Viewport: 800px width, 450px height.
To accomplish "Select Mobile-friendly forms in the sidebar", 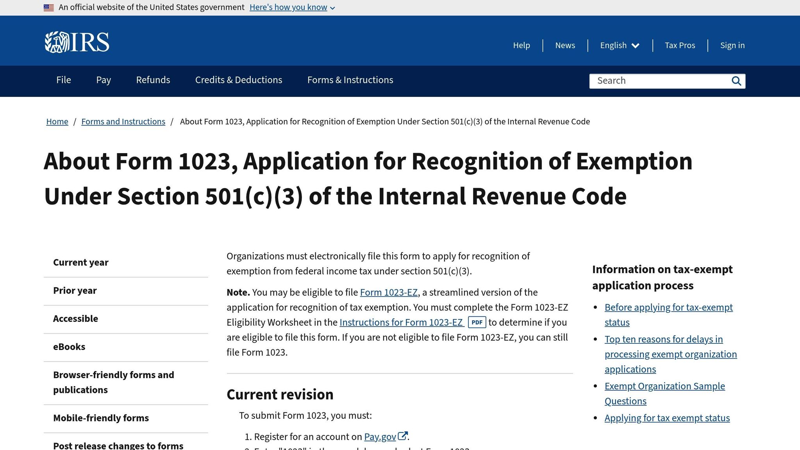I will click(x=100, y=418).
